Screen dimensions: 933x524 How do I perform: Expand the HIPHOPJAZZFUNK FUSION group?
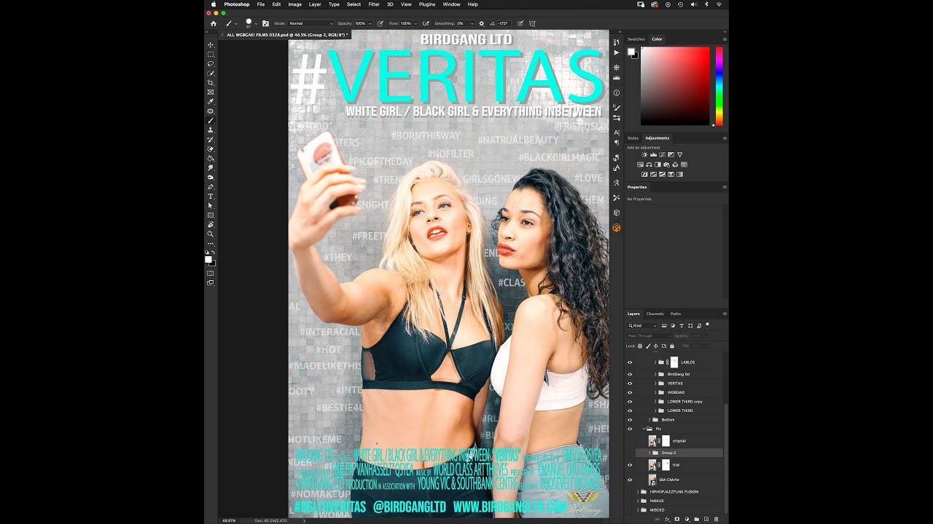tap(638, 491)
